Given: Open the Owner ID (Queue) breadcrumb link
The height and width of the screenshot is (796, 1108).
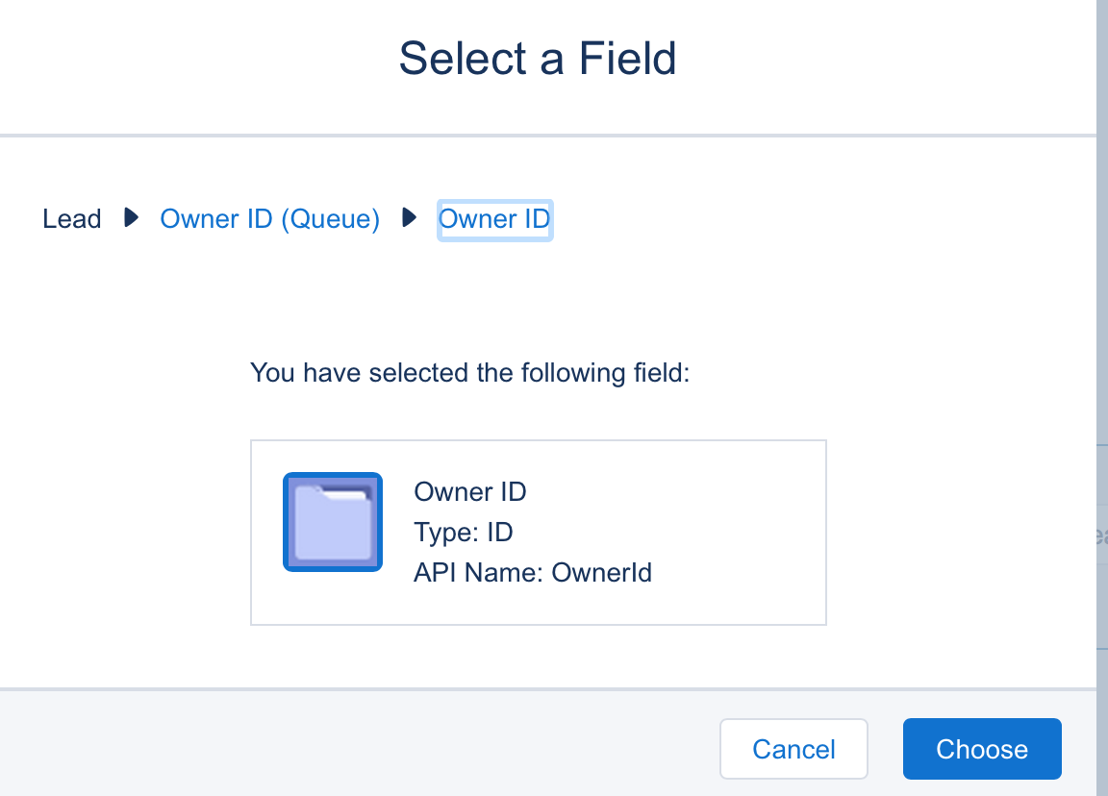Looking at the screenshot, I should (269, 219).
